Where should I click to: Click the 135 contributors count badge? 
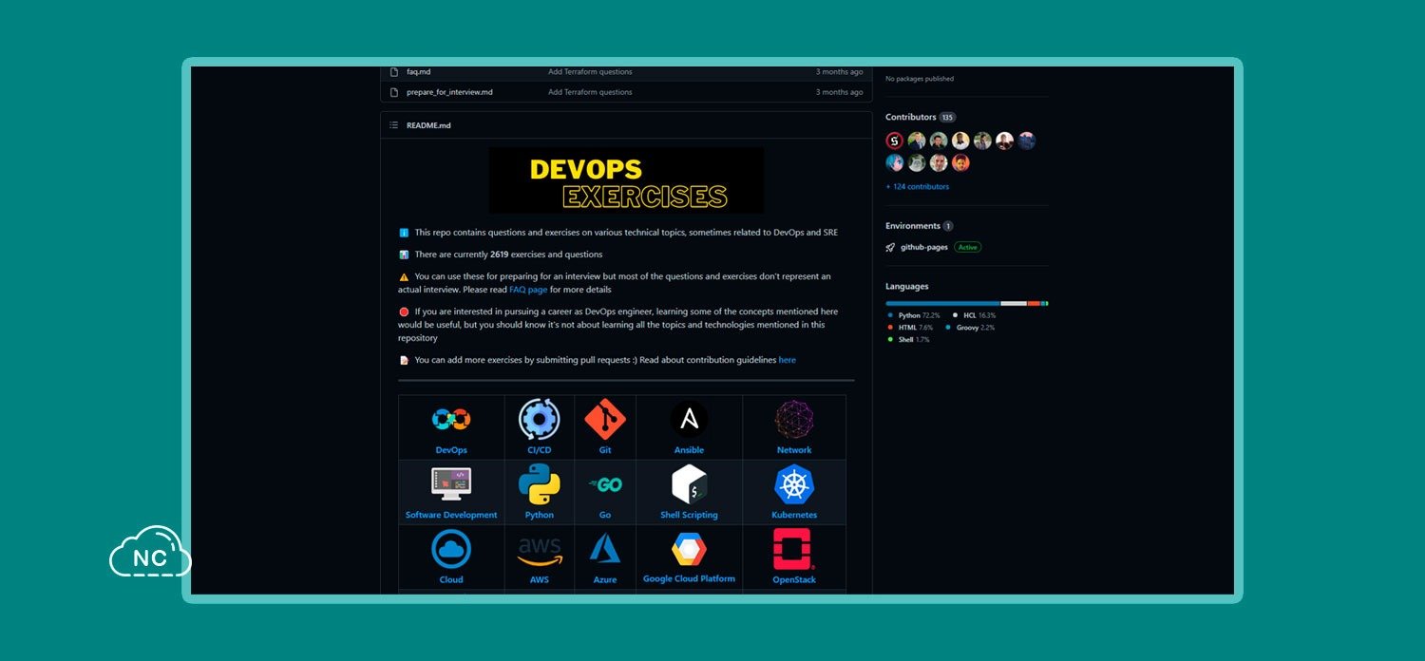tap(947, 117)
